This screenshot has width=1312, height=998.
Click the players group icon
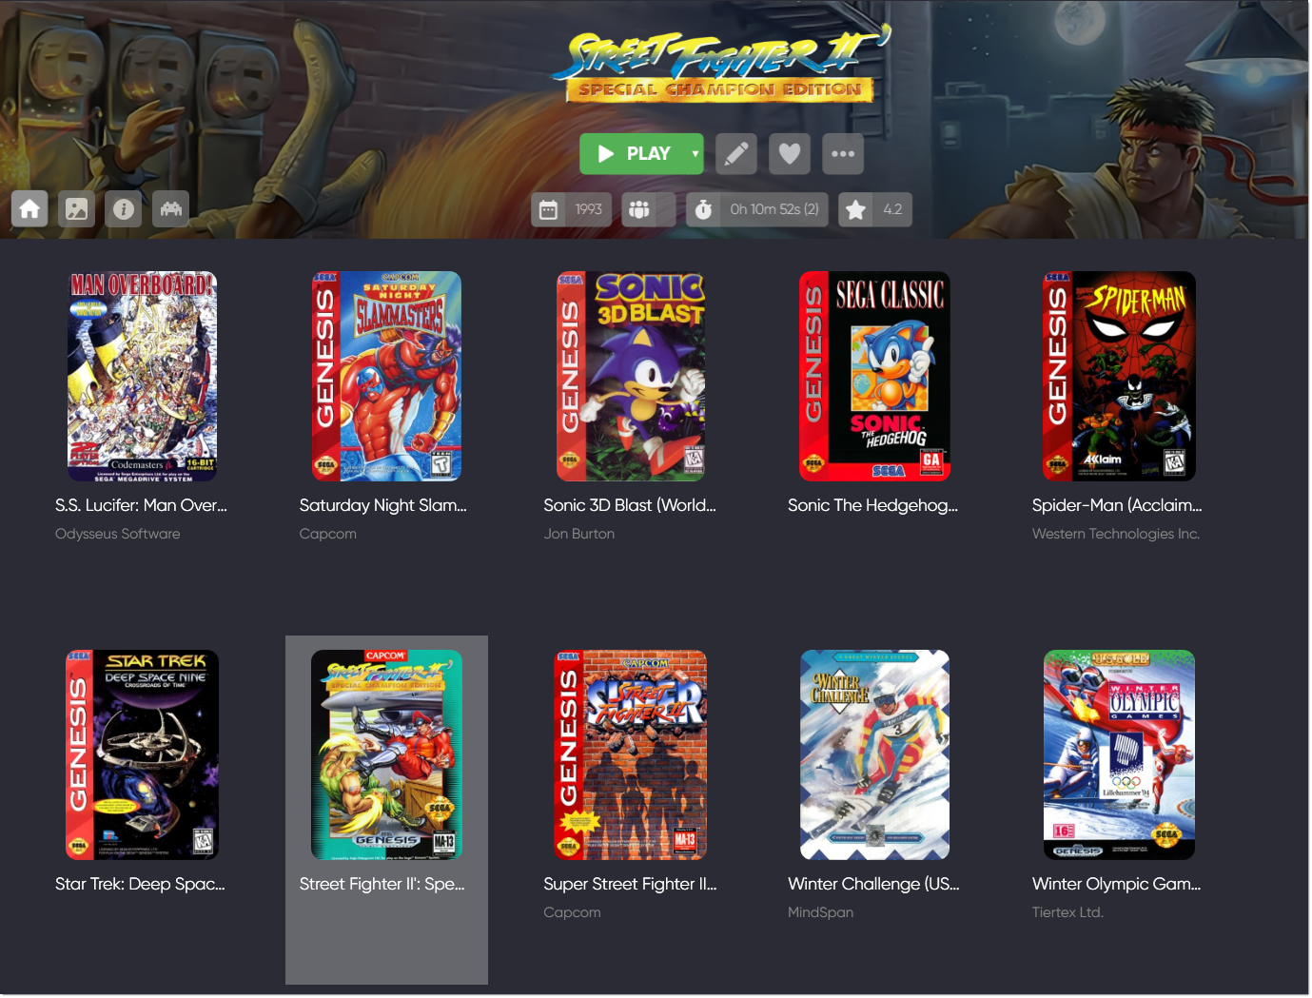(639, 209)
